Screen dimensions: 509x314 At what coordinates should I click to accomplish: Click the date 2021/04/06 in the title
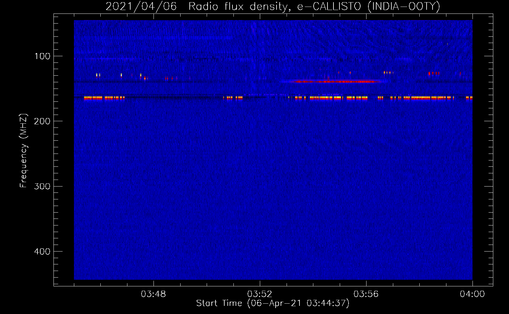point(141,6)
